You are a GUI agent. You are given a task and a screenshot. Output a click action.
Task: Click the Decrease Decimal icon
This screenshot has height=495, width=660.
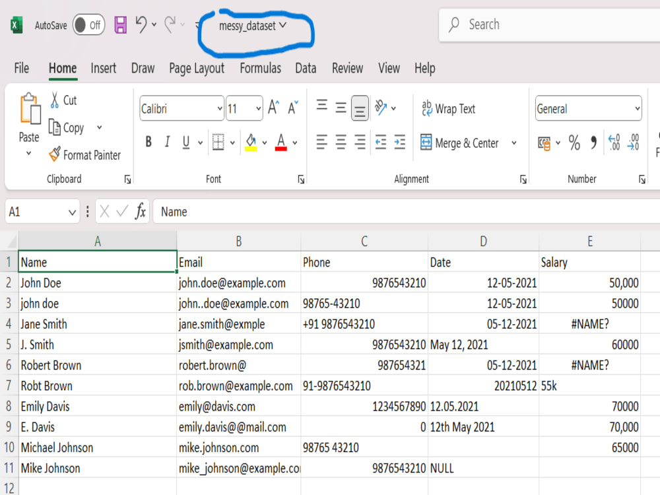(634, 143)
